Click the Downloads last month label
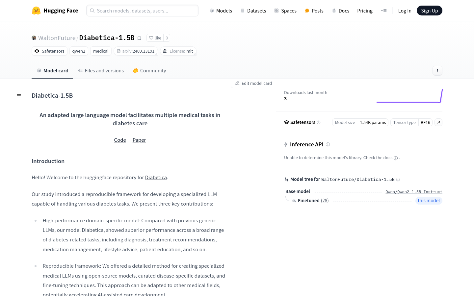 pyautogui.click(x=305, y=93)
